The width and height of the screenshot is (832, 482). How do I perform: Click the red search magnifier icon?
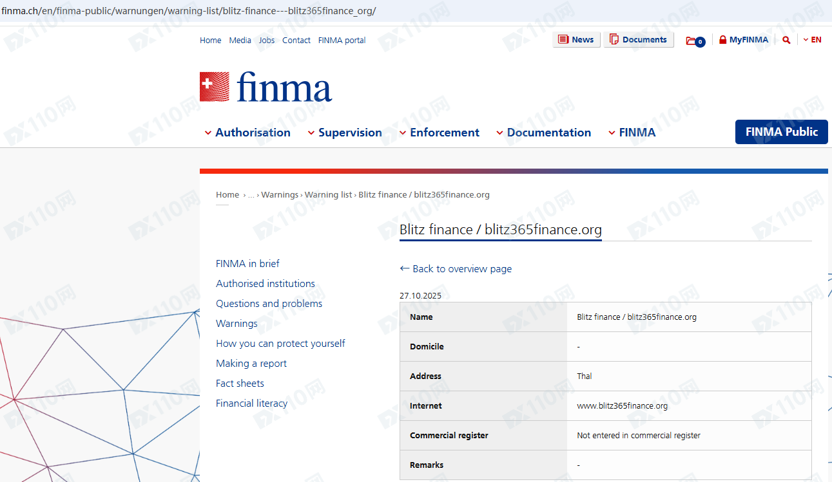(786, 40)
